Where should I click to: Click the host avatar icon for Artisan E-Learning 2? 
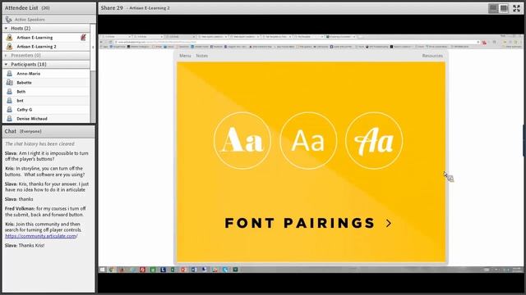[9, 47]
